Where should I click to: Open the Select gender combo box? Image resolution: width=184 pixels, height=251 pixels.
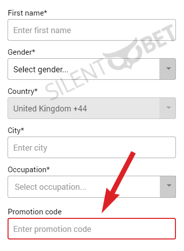[x=91, y=69]
